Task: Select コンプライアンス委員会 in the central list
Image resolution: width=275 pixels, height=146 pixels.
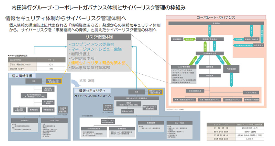Action: [x=92, y=45]
